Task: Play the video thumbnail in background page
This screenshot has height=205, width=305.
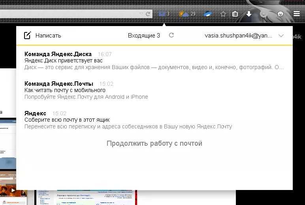Action: pos(13,190)
